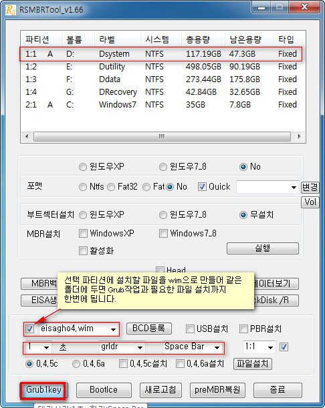Choose Fat format radio button
Viewport: 325px width, 408px height.
coord(146,187)
